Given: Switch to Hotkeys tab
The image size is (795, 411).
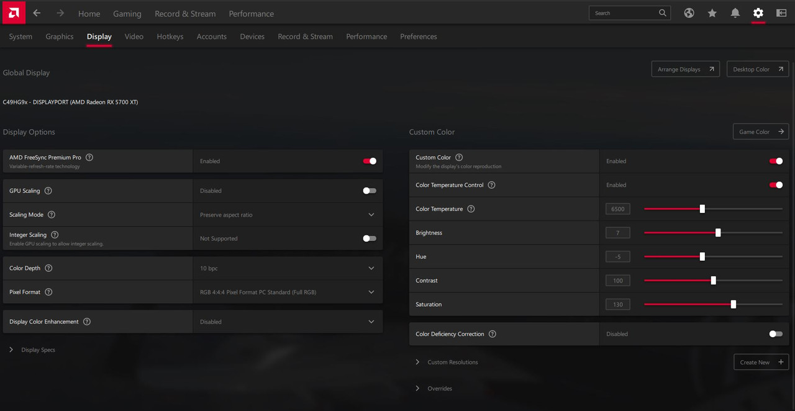Looking at the screenshot, I should 170,37.
